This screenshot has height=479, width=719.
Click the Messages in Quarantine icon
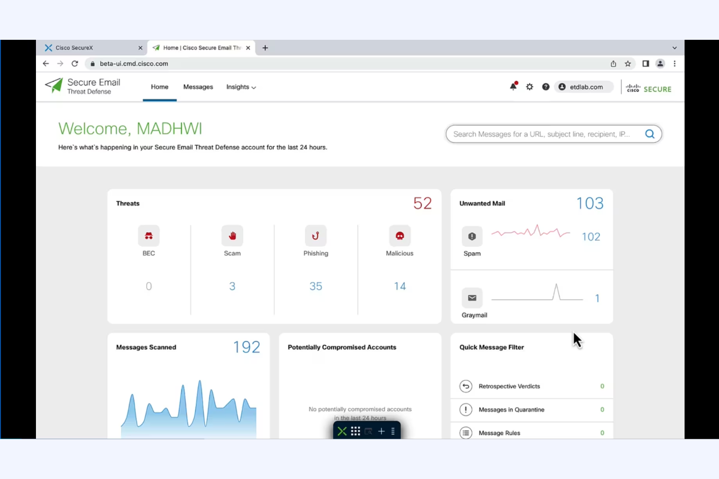pyautogui.click(x=465, y=410)
